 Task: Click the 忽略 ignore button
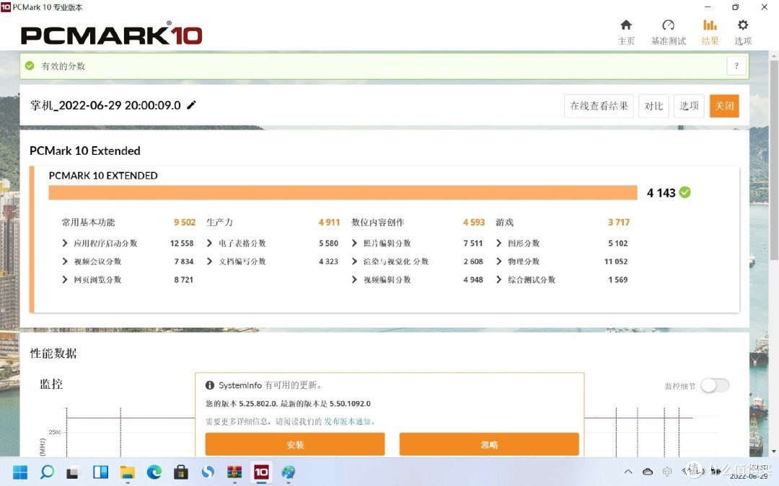tap(489, 444)
